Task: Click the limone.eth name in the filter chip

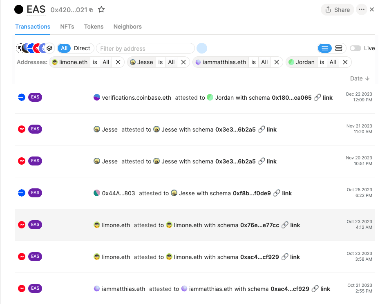Action: [x=73, y=62]
